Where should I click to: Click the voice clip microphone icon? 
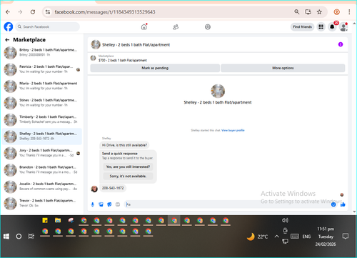93,204
